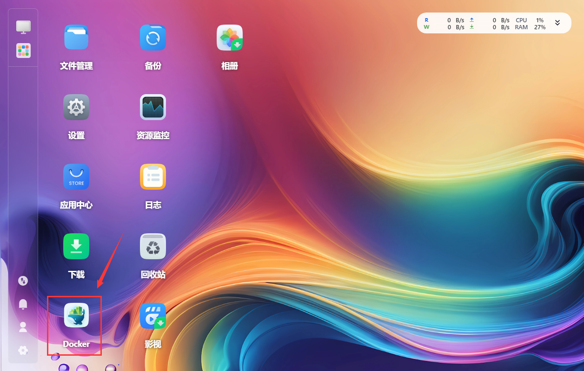The height and width of the screenshot is (371, 584).
Task: Open the 日志 log app
Action: [x=153, y=177]
